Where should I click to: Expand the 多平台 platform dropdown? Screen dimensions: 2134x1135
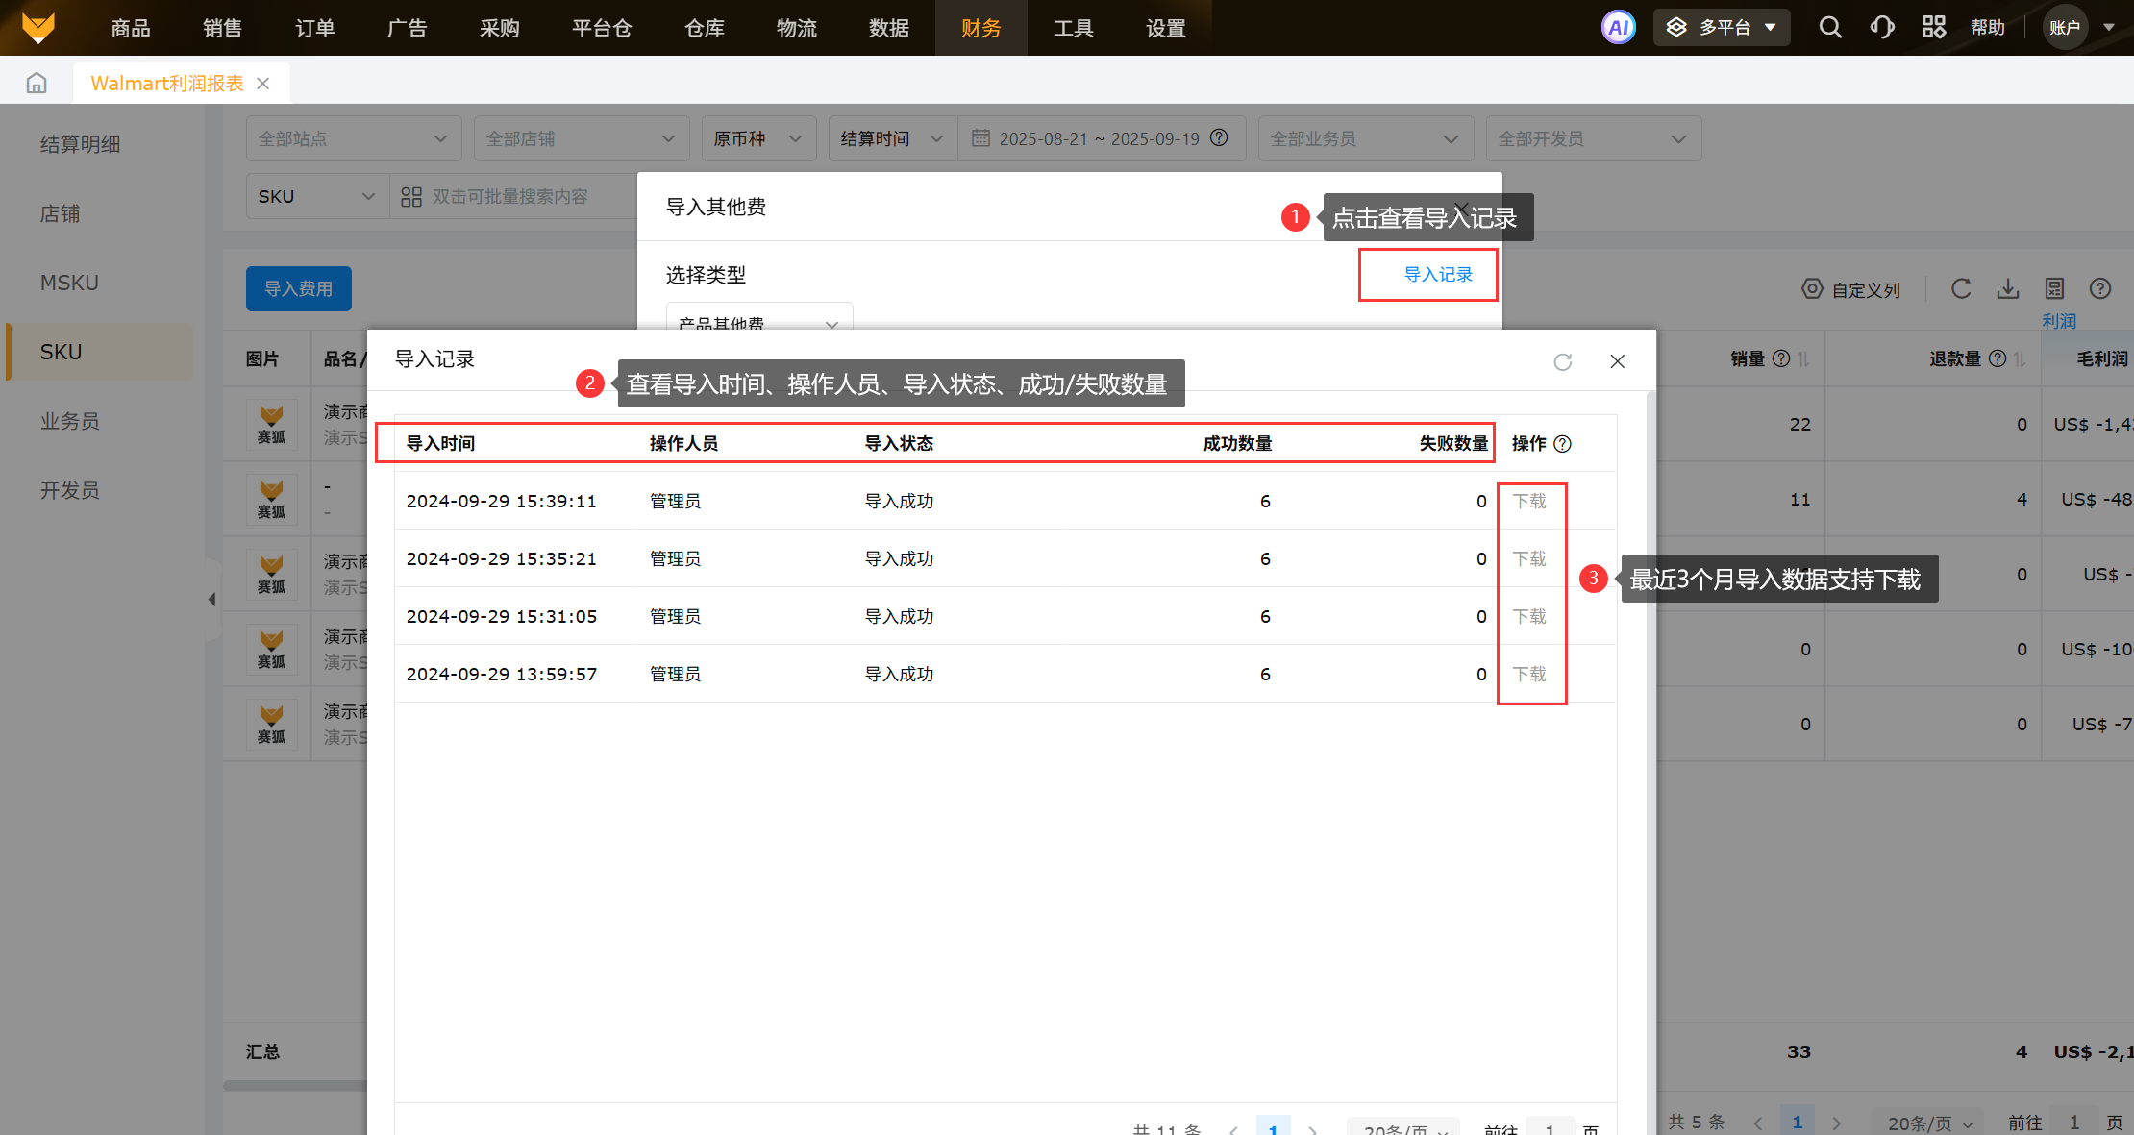coord(1722,27)
